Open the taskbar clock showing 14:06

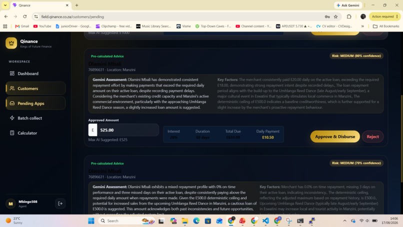(390, 220)
